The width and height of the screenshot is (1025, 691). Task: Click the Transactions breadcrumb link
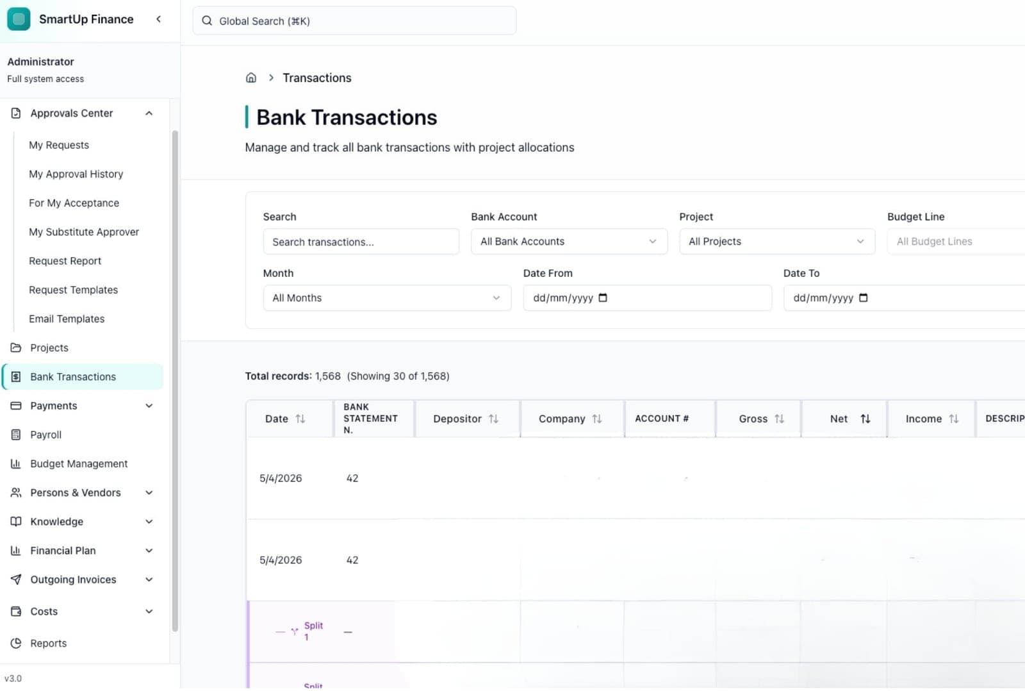(x=317, y=78)
